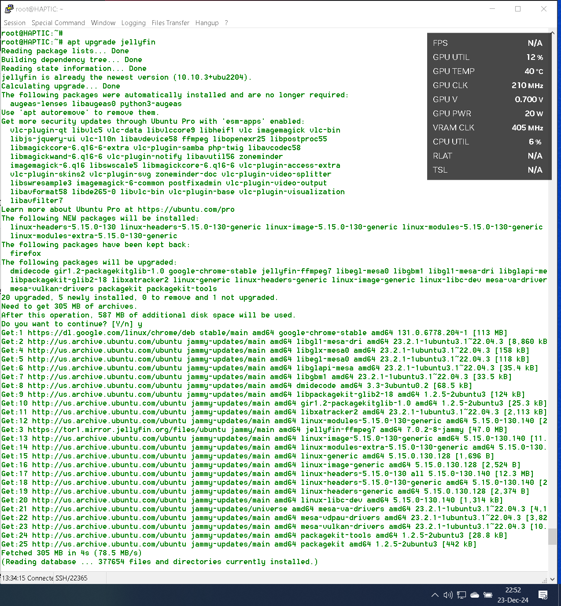561x606 pixels.
Task: Click the GPU V 0.700 V overlay row
Action: click(x=488, y=100)
